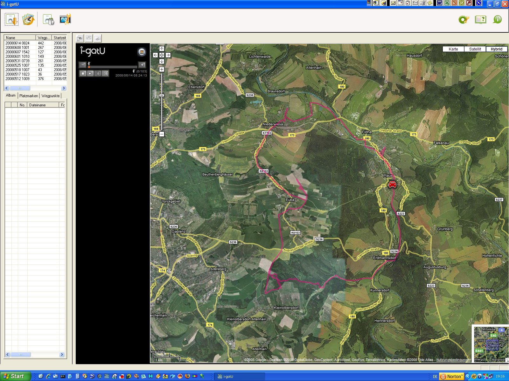The height and width of the screenshot is (381, 509).
Task: Open the import photos toolbar icon
Action: [28, 20]
